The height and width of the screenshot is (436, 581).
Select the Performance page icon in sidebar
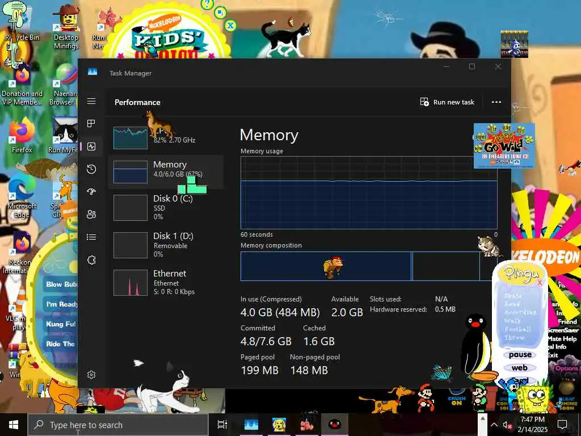point(91,146)
